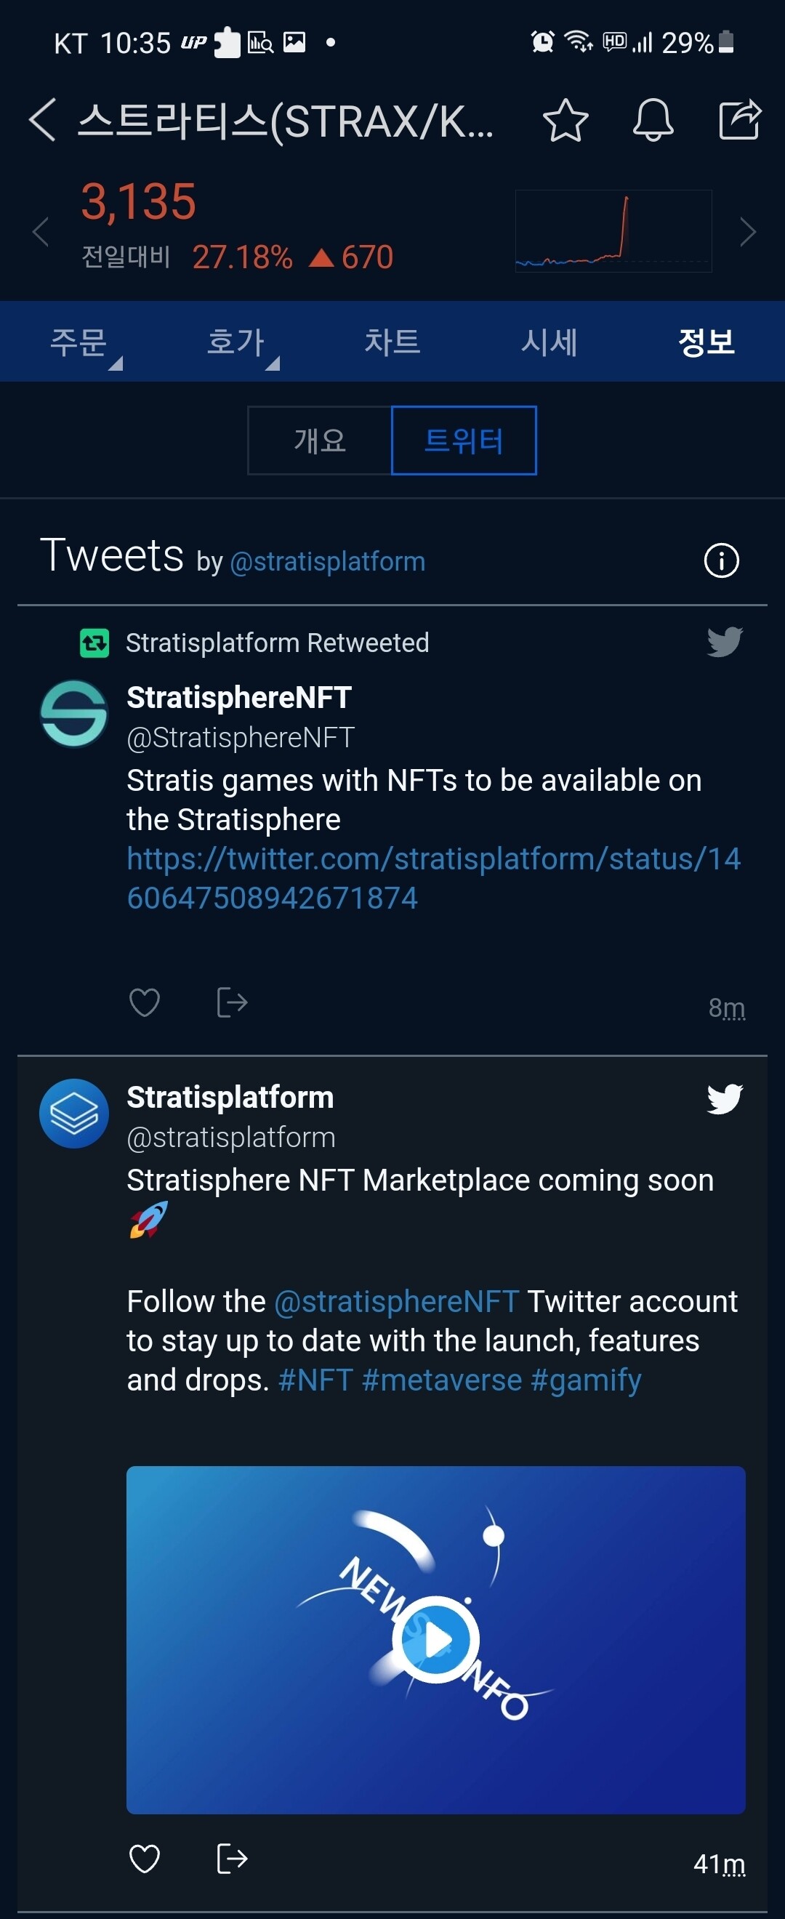
Task: Open the twitter.com status link
Action: [x=433, y=878]
